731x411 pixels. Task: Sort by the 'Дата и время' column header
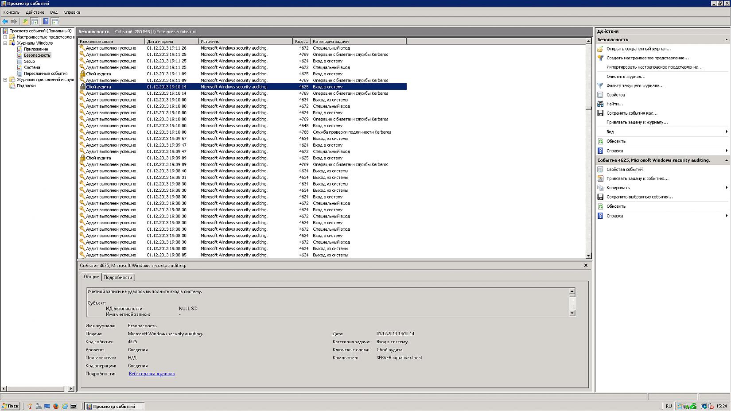coord(172,41)
